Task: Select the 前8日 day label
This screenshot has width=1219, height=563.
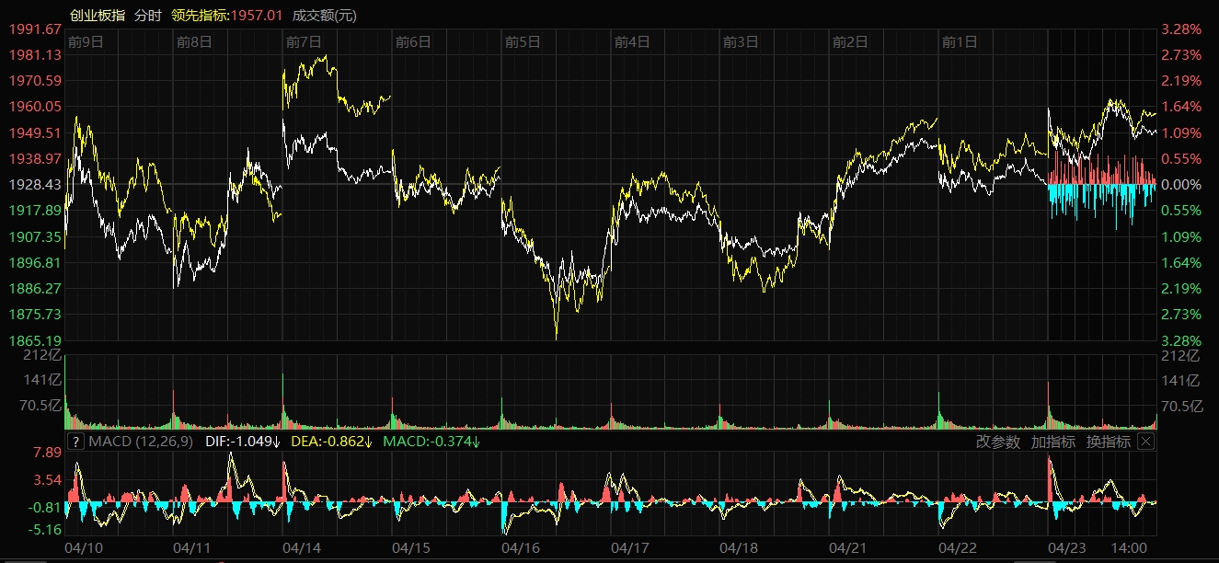Action: [x=194, y=41]
